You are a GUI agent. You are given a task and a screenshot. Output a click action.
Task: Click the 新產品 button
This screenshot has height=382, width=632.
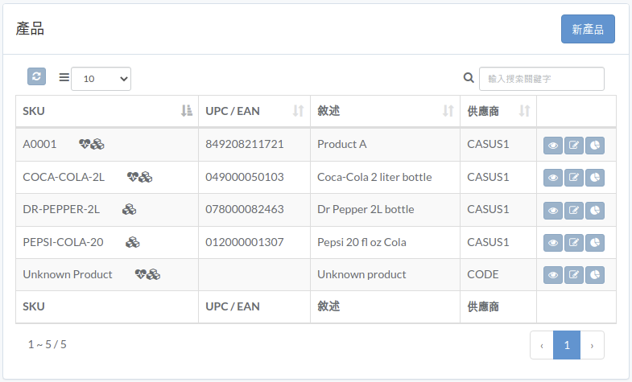588,29
